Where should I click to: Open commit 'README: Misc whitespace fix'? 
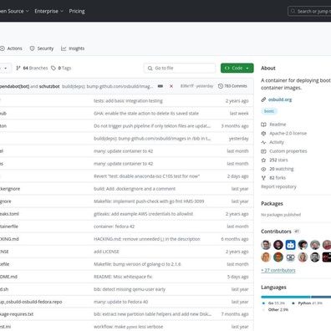(x=123, y=277)
